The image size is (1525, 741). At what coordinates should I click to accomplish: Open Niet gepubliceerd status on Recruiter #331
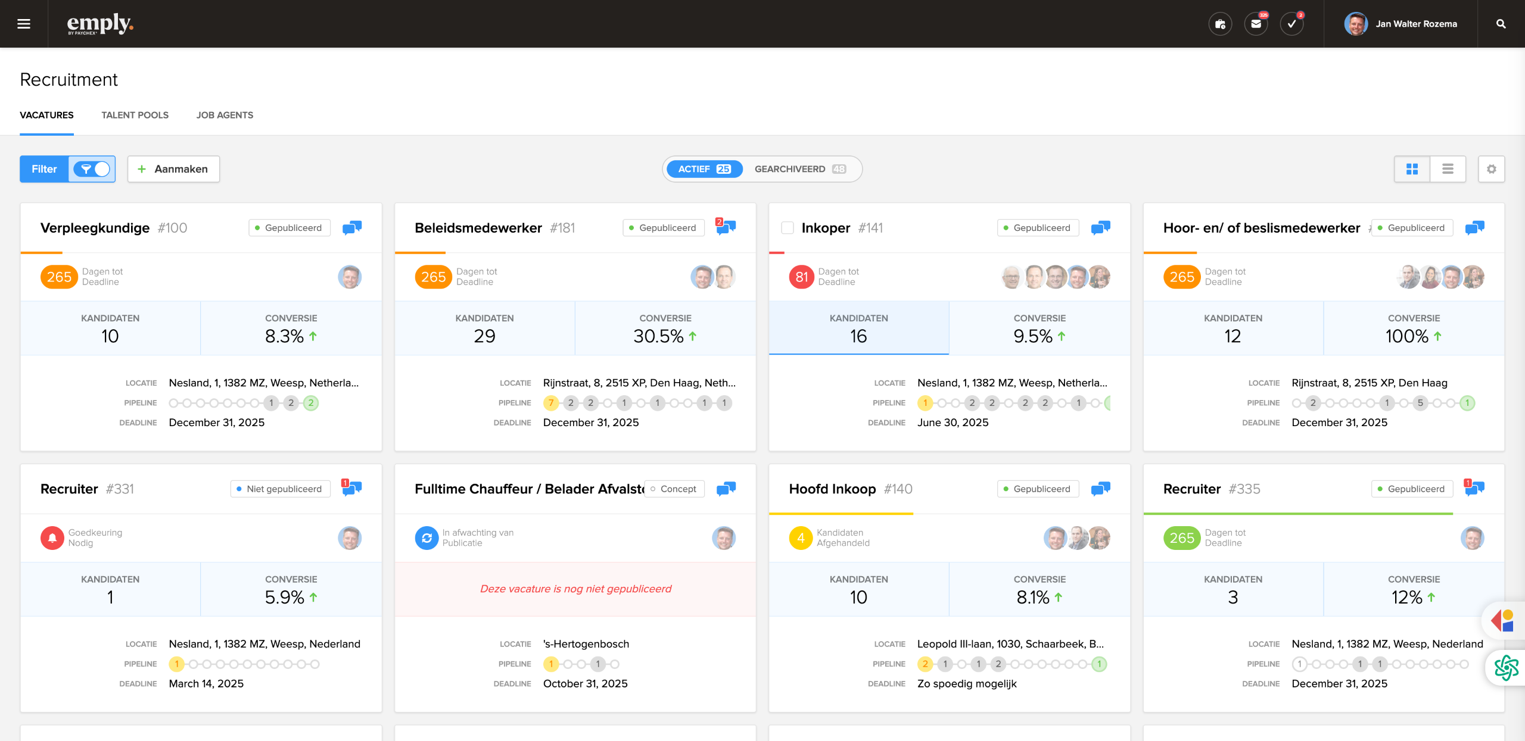click(x=280, y=489)
